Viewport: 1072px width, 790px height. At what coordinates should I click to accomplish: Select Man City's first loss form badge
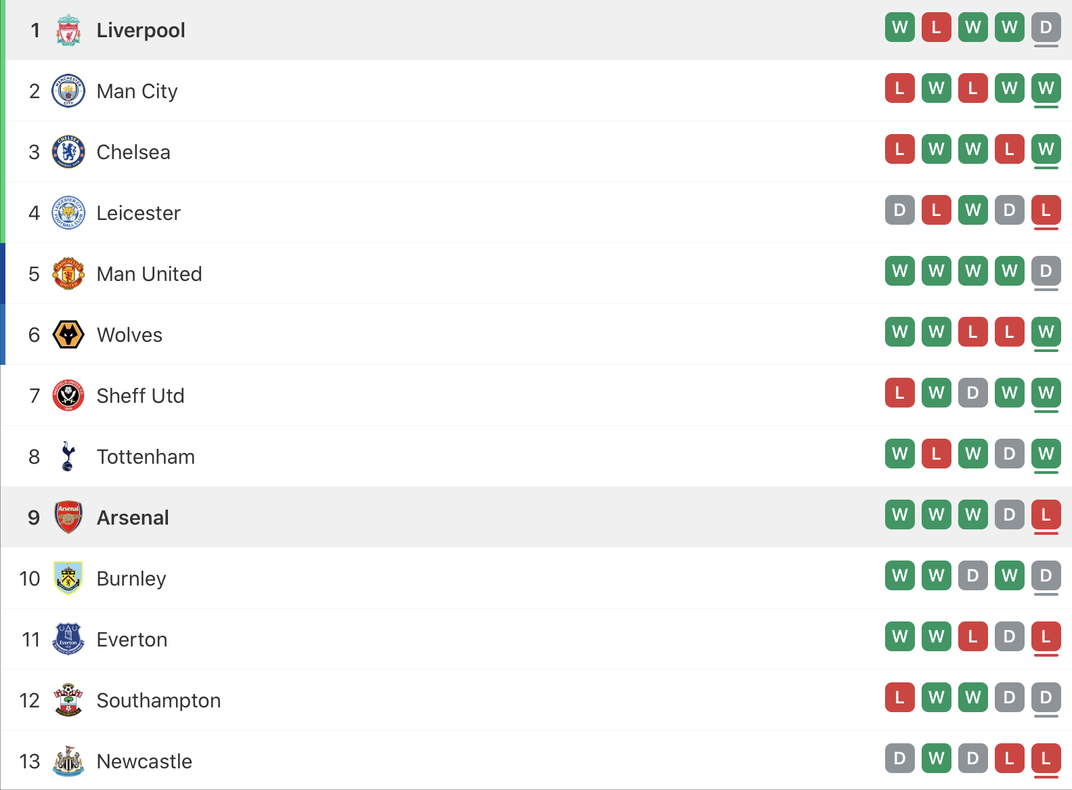(900, 88)
